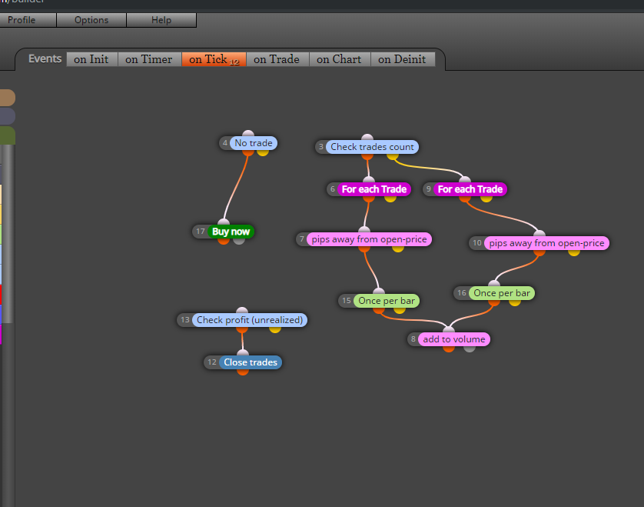Select Once per bar block 16
644x507 pixels.
[502, 293]
